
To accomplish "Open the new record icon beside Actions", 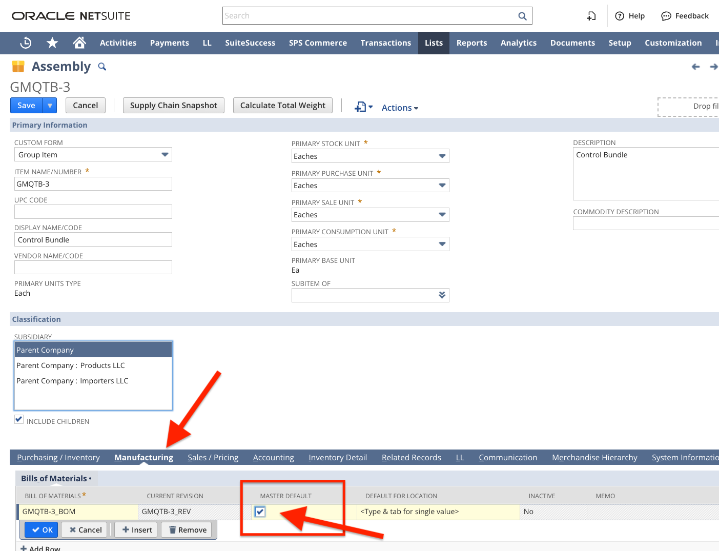I will click(363, 107).
